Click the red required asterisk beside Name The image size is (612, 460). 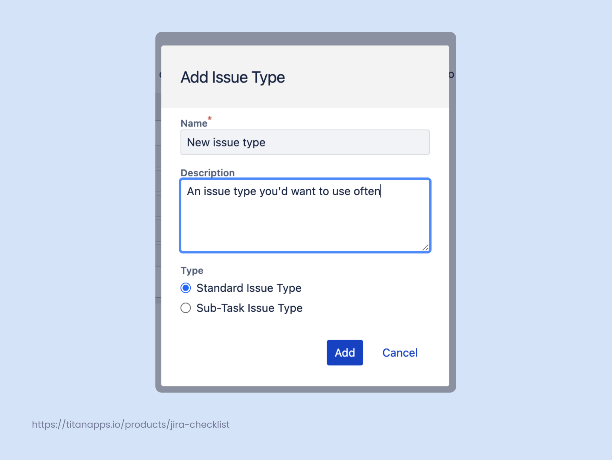[x=210, y=118]
